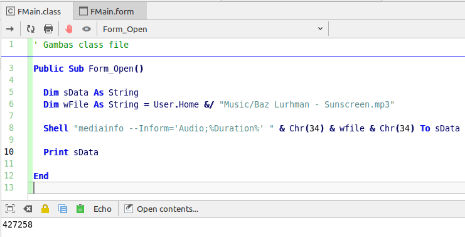Click Open contents... button
The height and width of the screenshot is (237, 465).
pyautogui.click(x=161, y=209)
